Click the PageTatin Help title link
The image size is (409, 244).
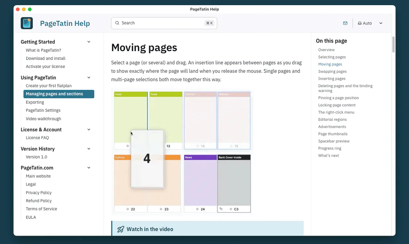tap(65, 23)
